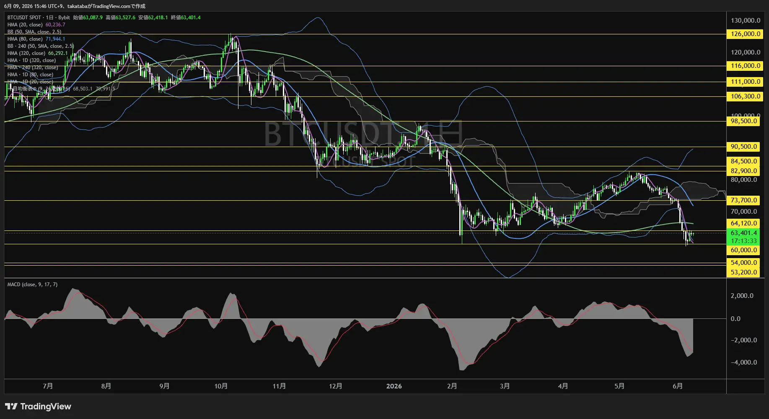Viewport: 769px width, 419px height.
Task: Click the MACD 2,000.0 axis value
Action: point(742,296)
